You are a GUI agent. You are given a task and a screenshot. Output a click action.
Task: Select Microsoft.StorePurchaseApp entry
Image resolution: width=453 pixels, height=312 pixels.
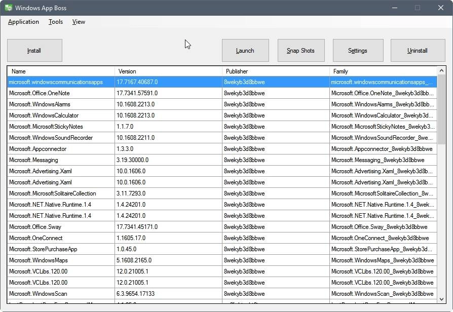[222, 249]
